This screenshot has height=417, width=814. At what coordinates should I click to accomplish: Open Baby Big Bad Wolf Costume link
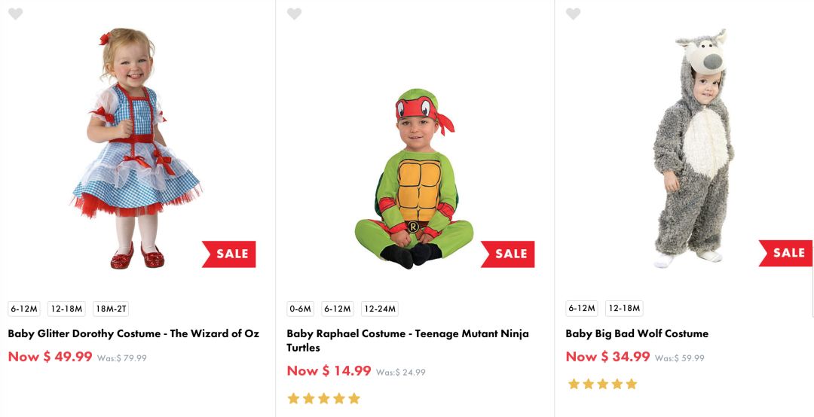pyautogui.click(x=637, y=333)
